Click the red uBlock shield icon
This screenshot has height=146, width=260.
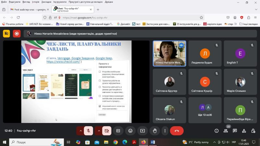(242, 18)
